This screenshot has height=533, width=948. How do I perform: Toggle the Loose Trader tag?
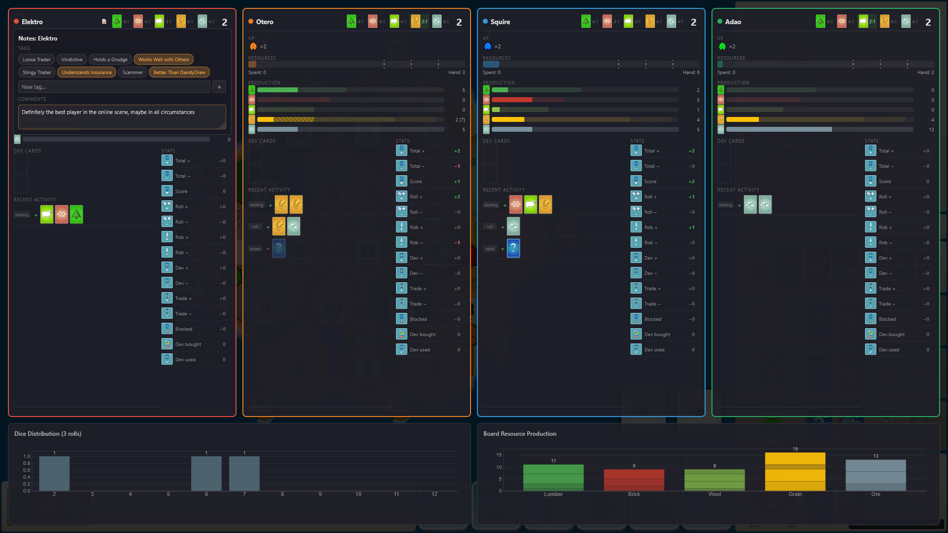37,60
